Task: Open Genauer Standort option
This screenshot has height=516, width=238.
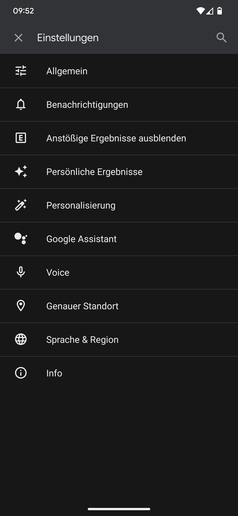Action: click(119, 306)
